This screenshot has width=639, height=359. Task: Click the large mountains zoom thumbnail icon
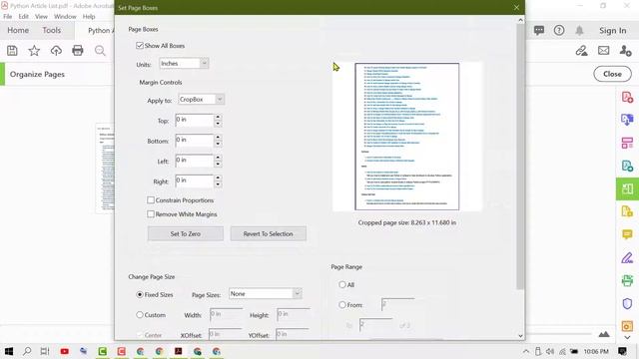point(604,335)
